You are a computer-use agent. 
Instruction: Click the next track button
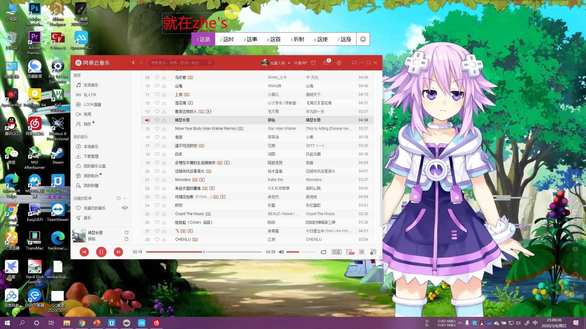[x=118, y=252]
